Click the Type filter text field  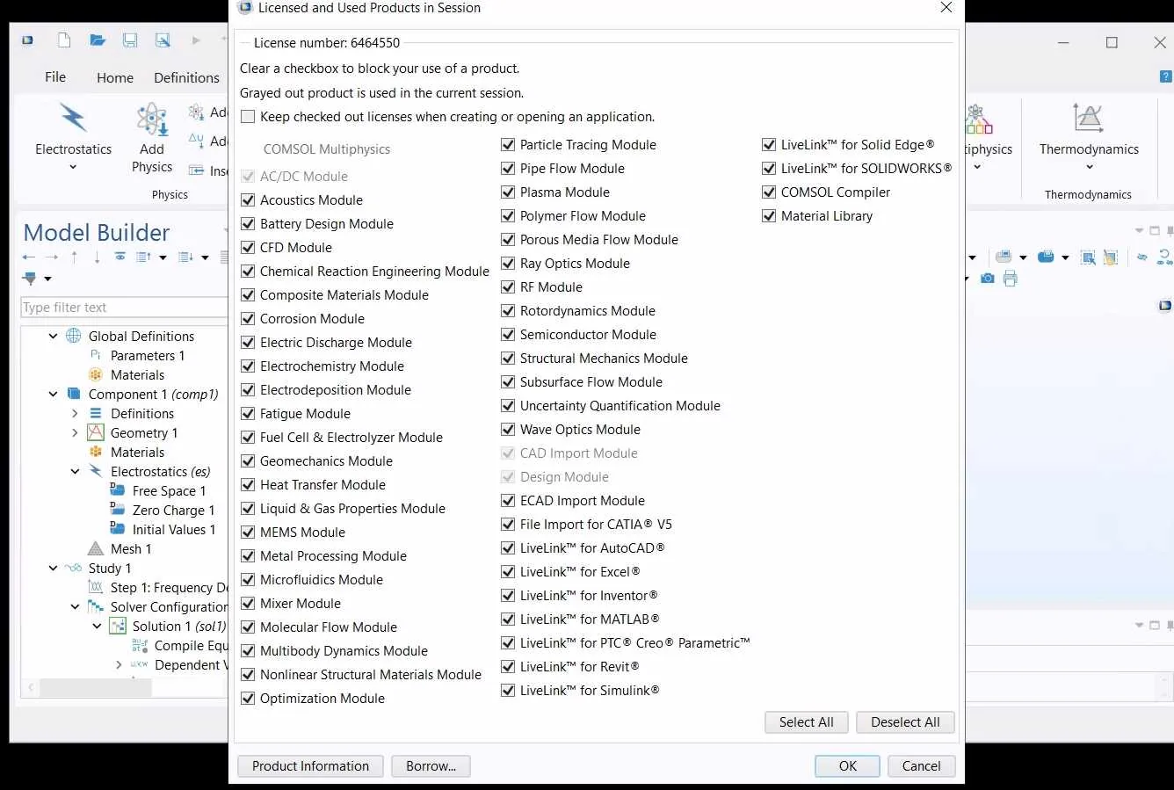124,308
